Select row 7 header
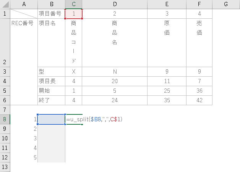Image resolution: width=240 pixels, height=172 pixels. pos(5,110)
